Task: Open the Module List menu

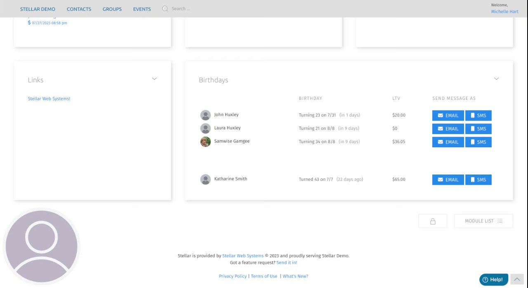Action: point(483,221)
